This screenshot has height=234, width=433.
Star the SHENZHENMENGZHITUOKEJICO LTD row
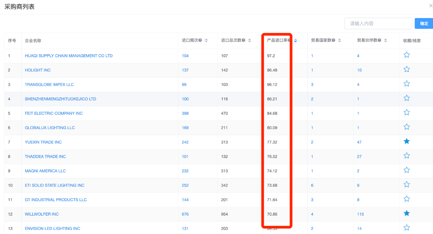[406, 98]
